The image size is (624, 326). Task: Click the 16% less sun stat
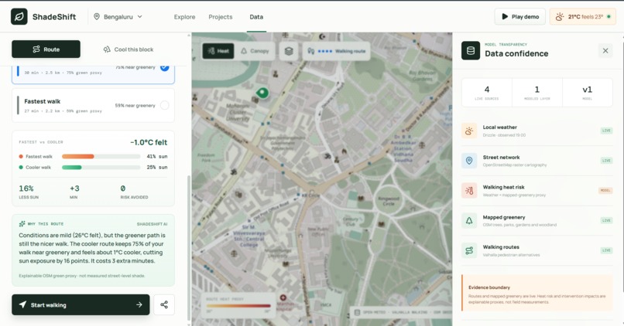[29, 192]
